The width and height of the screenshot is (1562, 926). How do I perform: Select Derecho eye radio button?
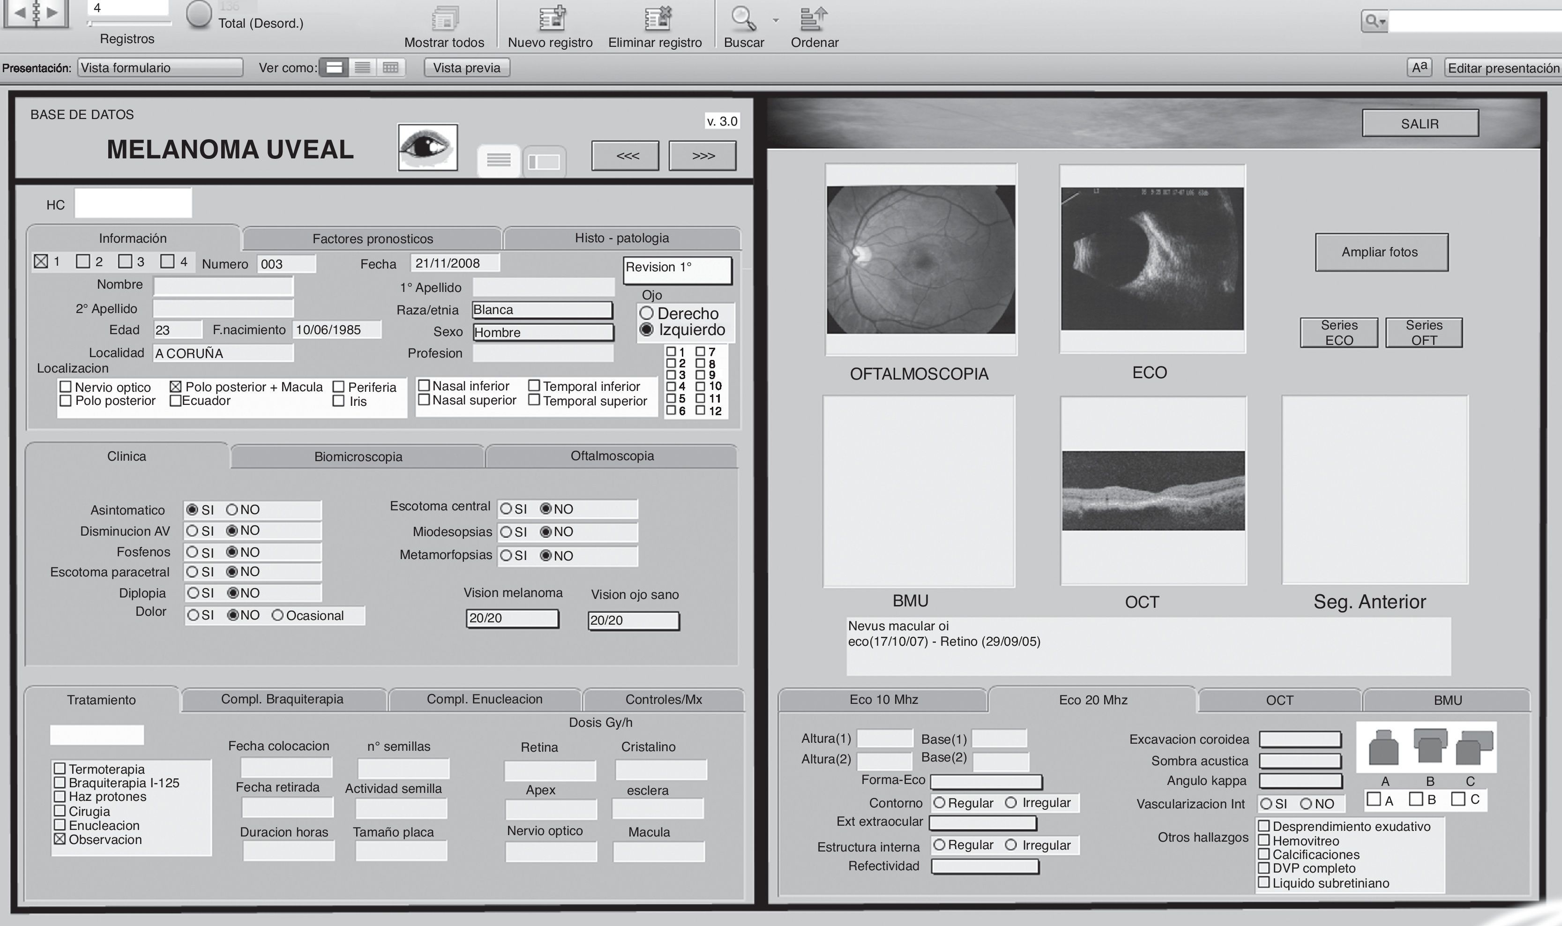pyautogui.click(x=647, y=313)
